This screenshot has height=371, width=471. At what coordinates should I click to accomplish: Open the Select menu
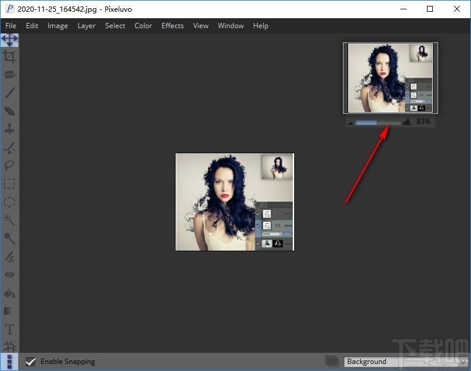click(x=115, y=26)
